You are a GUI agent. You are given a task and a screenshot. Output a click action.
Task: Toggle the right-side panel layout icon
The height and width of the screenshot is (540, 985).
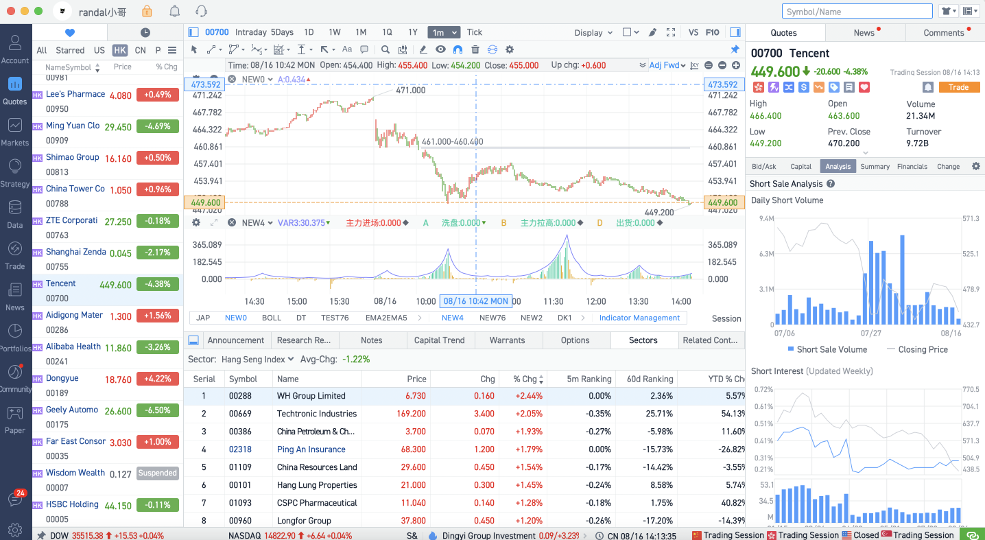pos(735,32)
